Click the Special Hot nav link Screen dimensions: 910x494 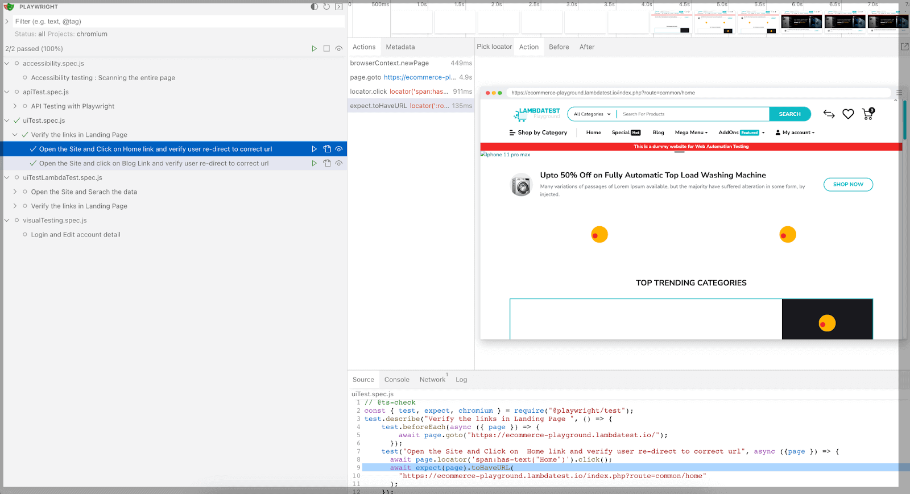click(626, 132)
